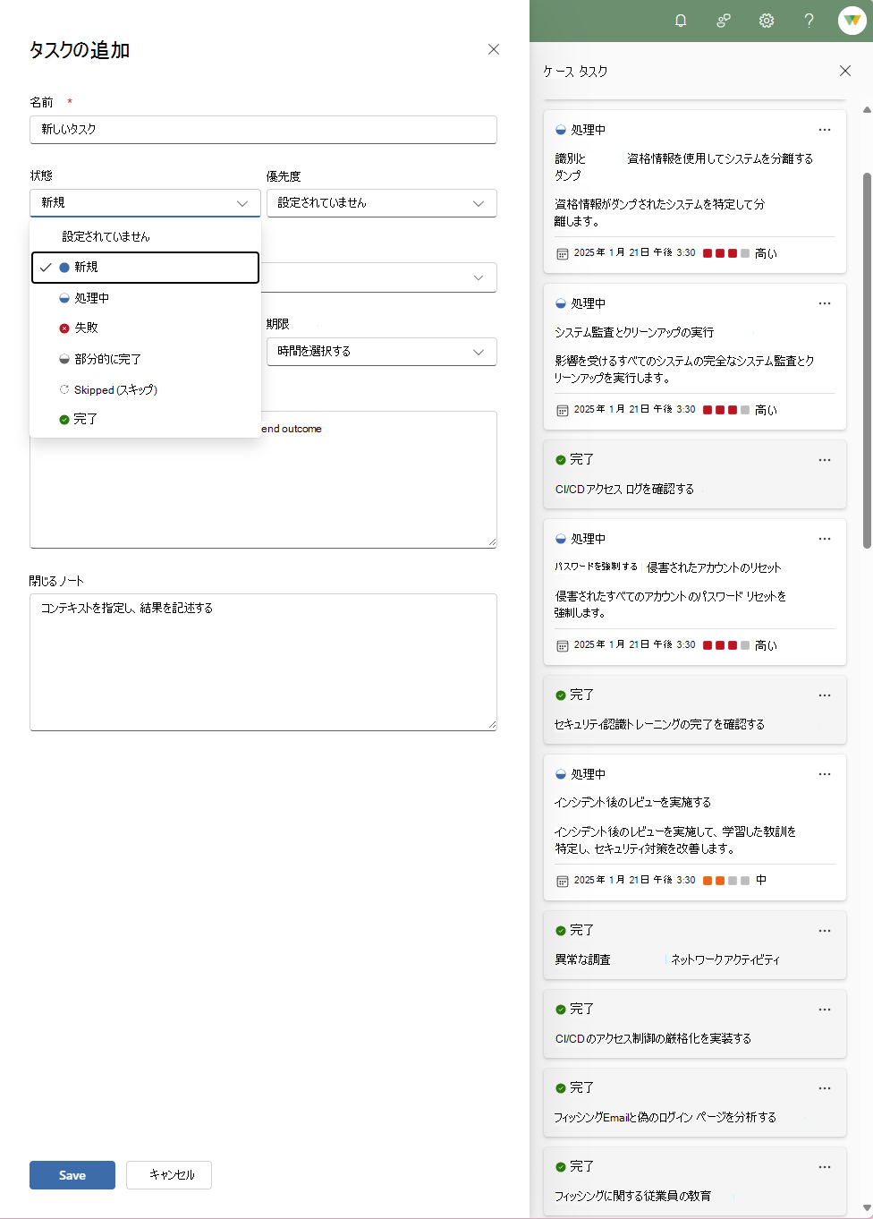Open the セキュリティ認識トレーニングの完了を確認する task
The width and height of the screenshot is (873, 1219).
pyautogui.click(x=659, y=724)
